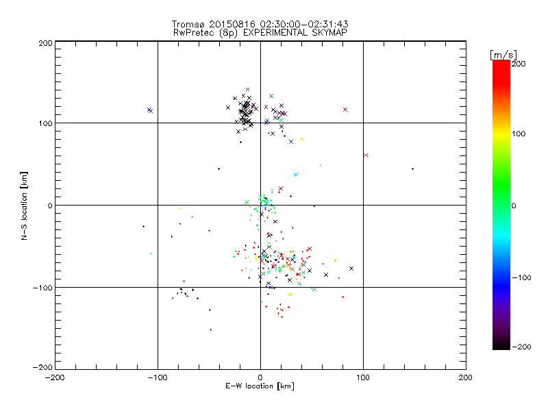Click the y-axis tick label '-100'
The image size is (548, 411).
tap(42, 288)
